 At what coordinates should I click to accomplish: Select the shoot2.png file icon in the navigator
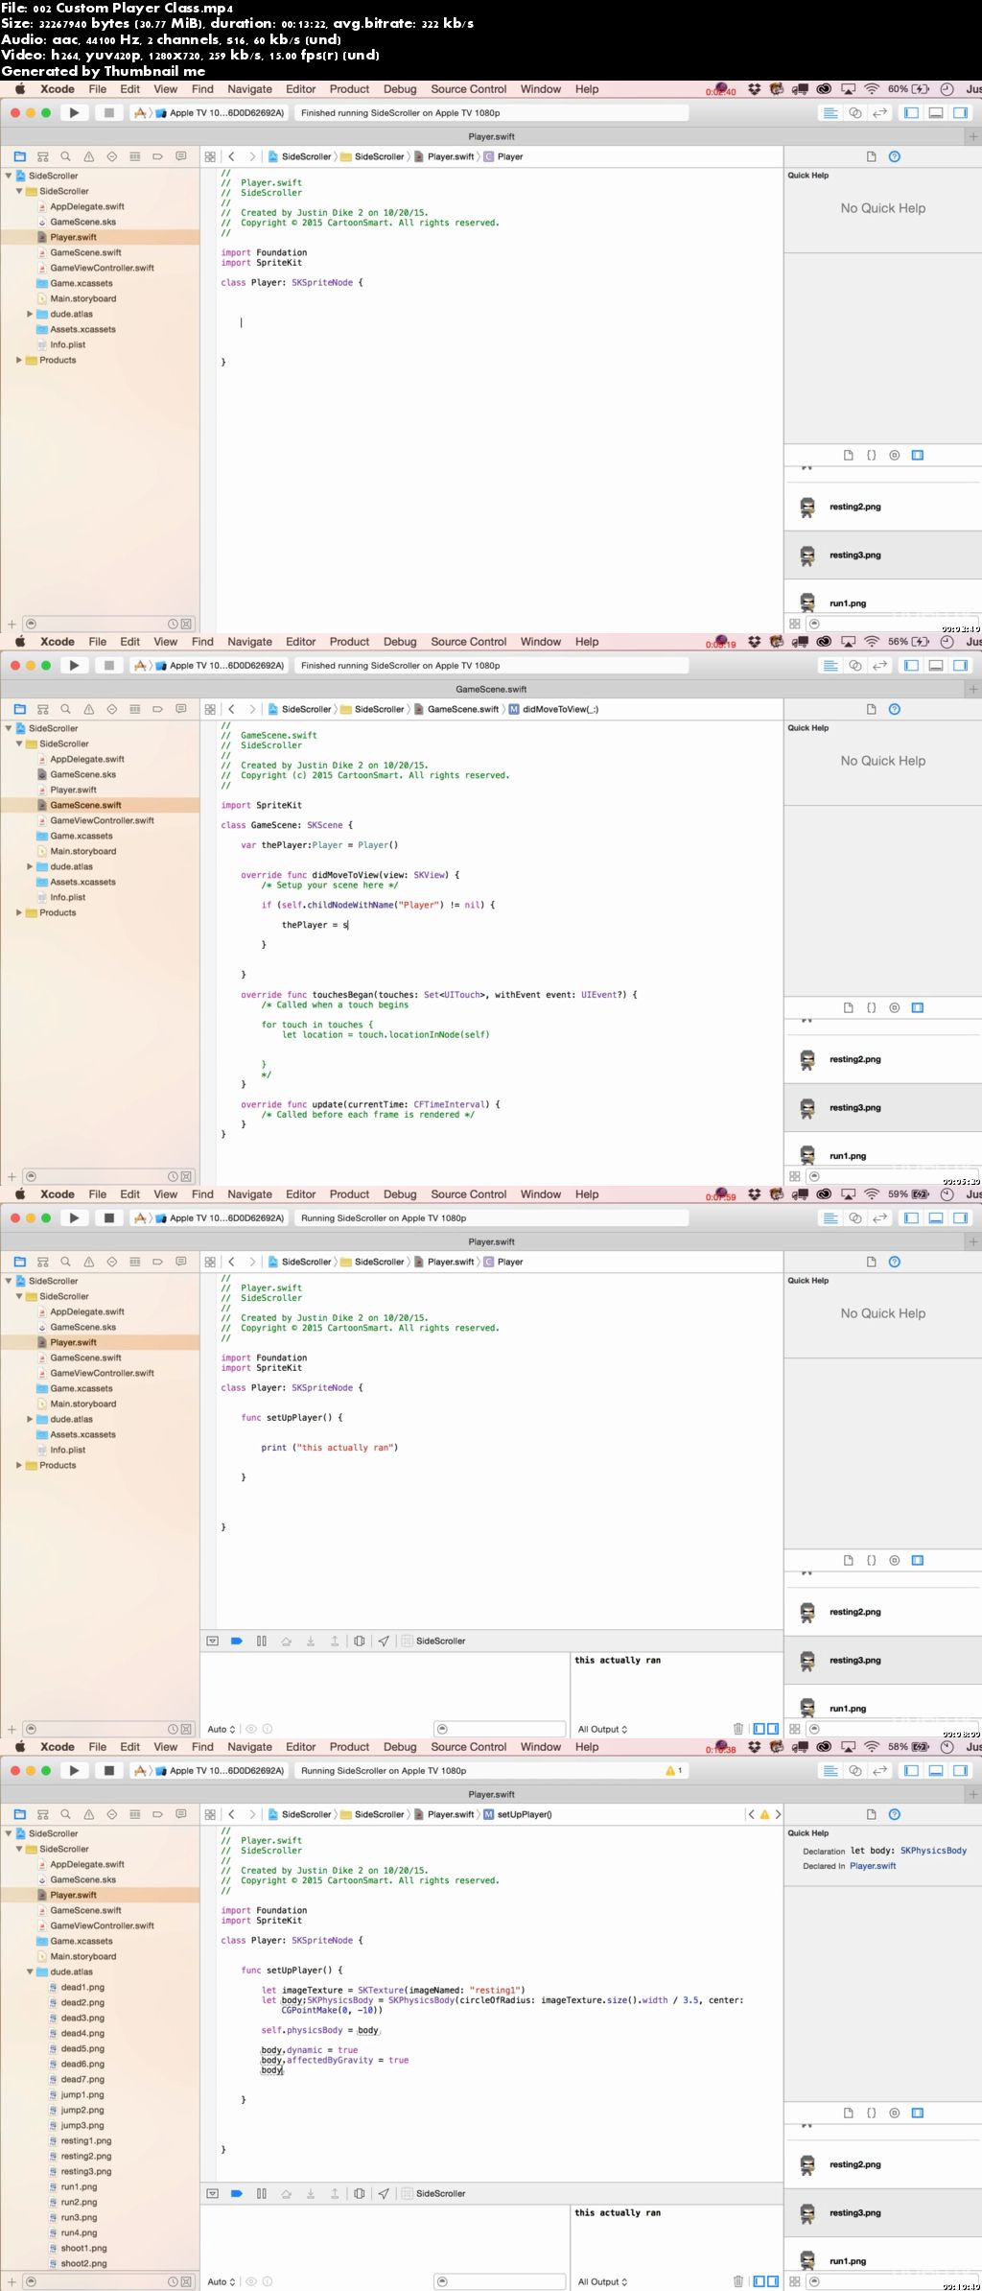(x=54, y=2263)
